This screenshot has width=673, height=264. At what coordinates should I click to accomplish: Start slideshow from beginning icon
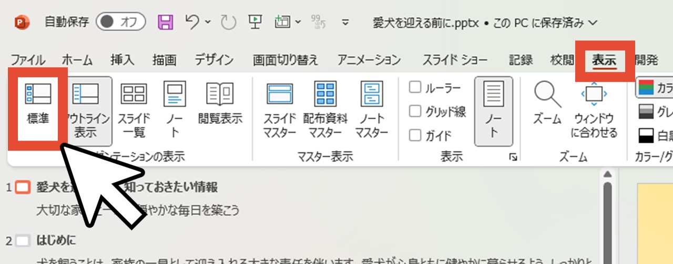(x=256, y=22)
